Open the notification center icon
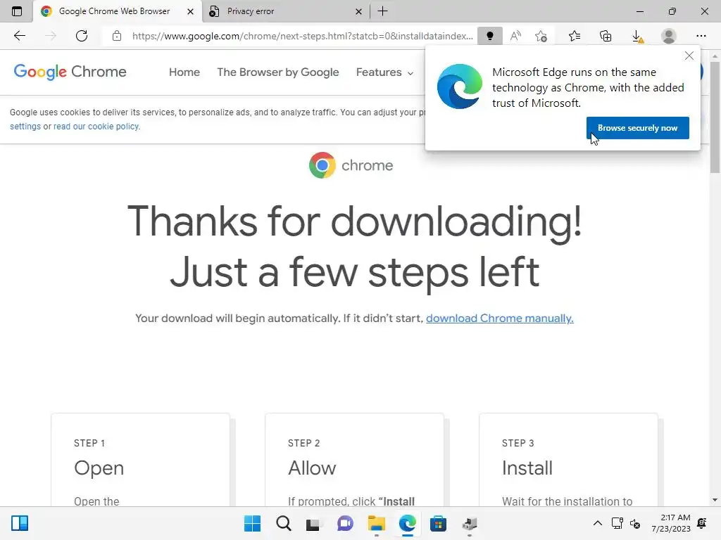This screenshot has height=540, width=721. pyautogui.click(x=702, y=522)
